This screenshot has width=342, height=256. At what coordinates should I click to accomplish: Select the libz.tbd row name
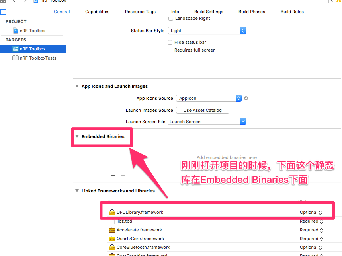pyautogui.click(x=124, y=221)
